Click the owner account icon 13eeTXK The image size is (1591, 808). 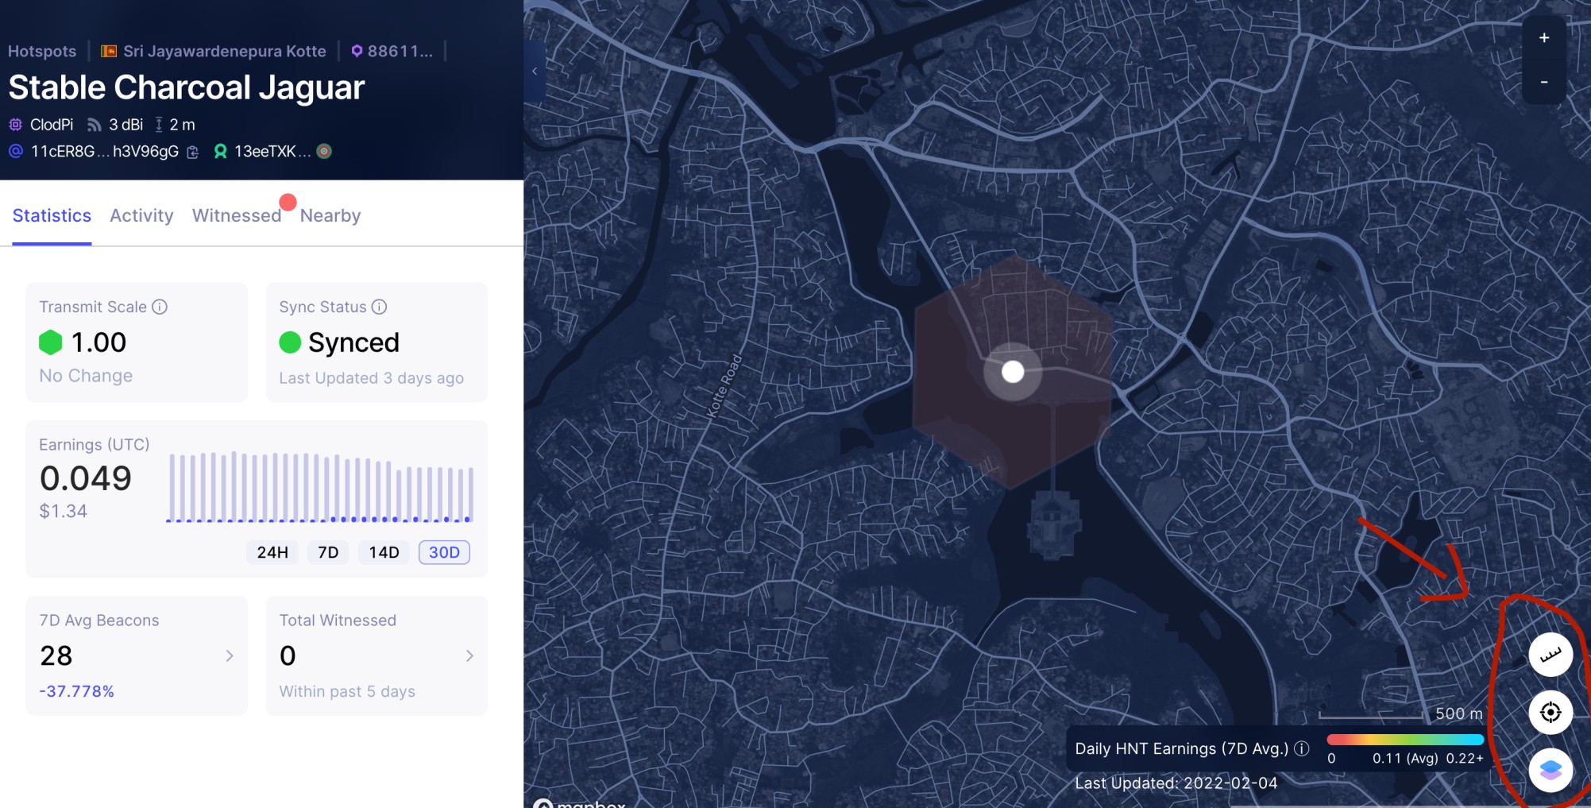tap(221, 151)
